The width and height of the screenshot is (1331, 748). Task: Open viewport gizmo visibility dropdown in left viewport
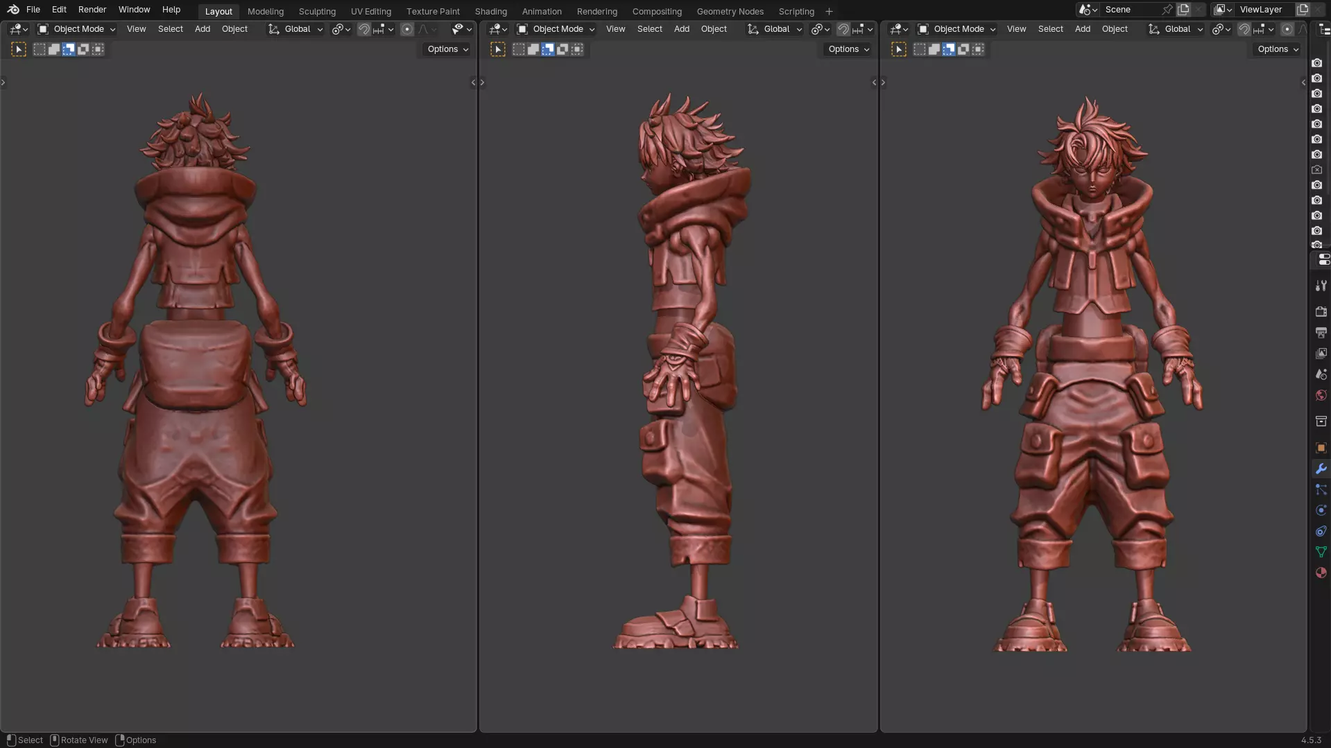point(461,29)
